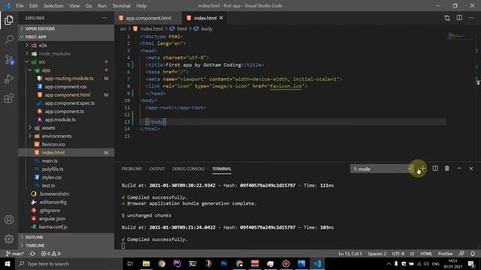Change encoding via UTF-8 indicator
Viewport: 481px width, 270px height.
point(398,253)
